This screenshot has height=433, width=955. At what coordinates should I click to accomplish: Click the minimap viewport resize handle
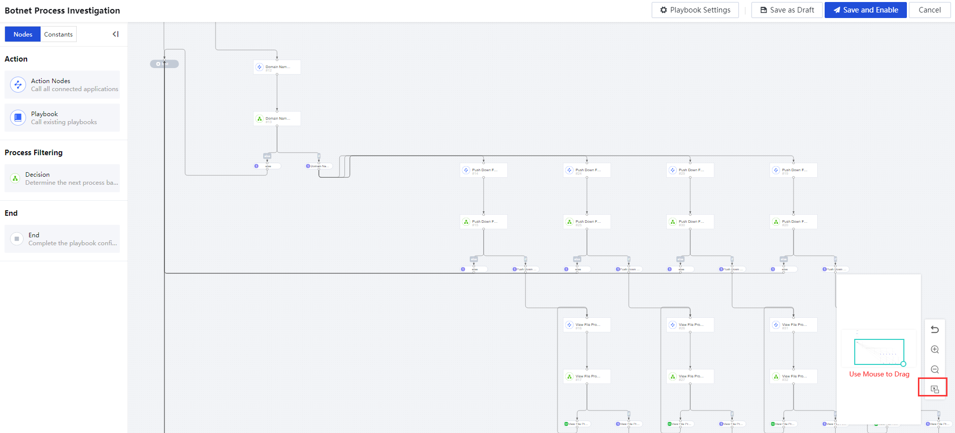(903, 364)
